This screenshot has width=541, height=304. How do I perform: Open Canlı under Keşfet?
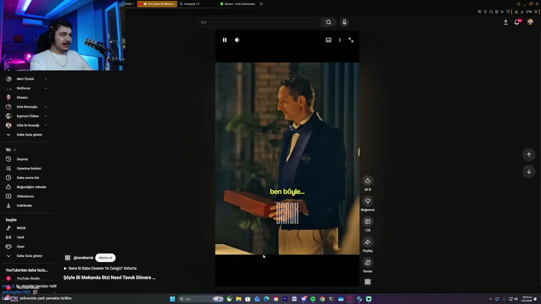[x=20, y=237]
